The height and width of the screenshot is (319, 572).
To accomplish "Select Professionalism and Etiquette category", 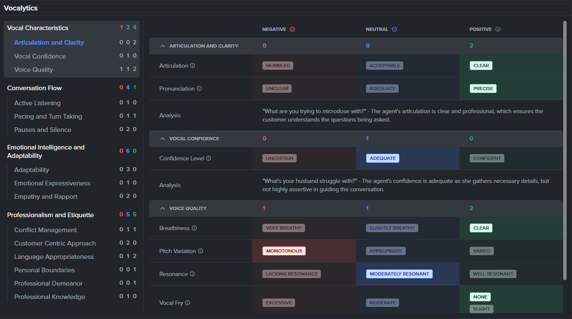I will coord(51,215).
